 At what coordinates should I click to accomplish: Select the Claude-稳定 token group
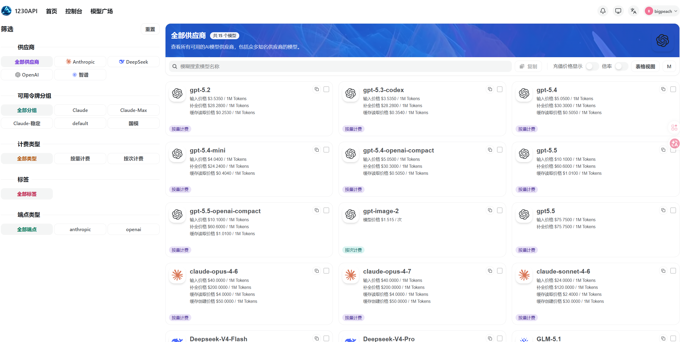click(27, 123)
